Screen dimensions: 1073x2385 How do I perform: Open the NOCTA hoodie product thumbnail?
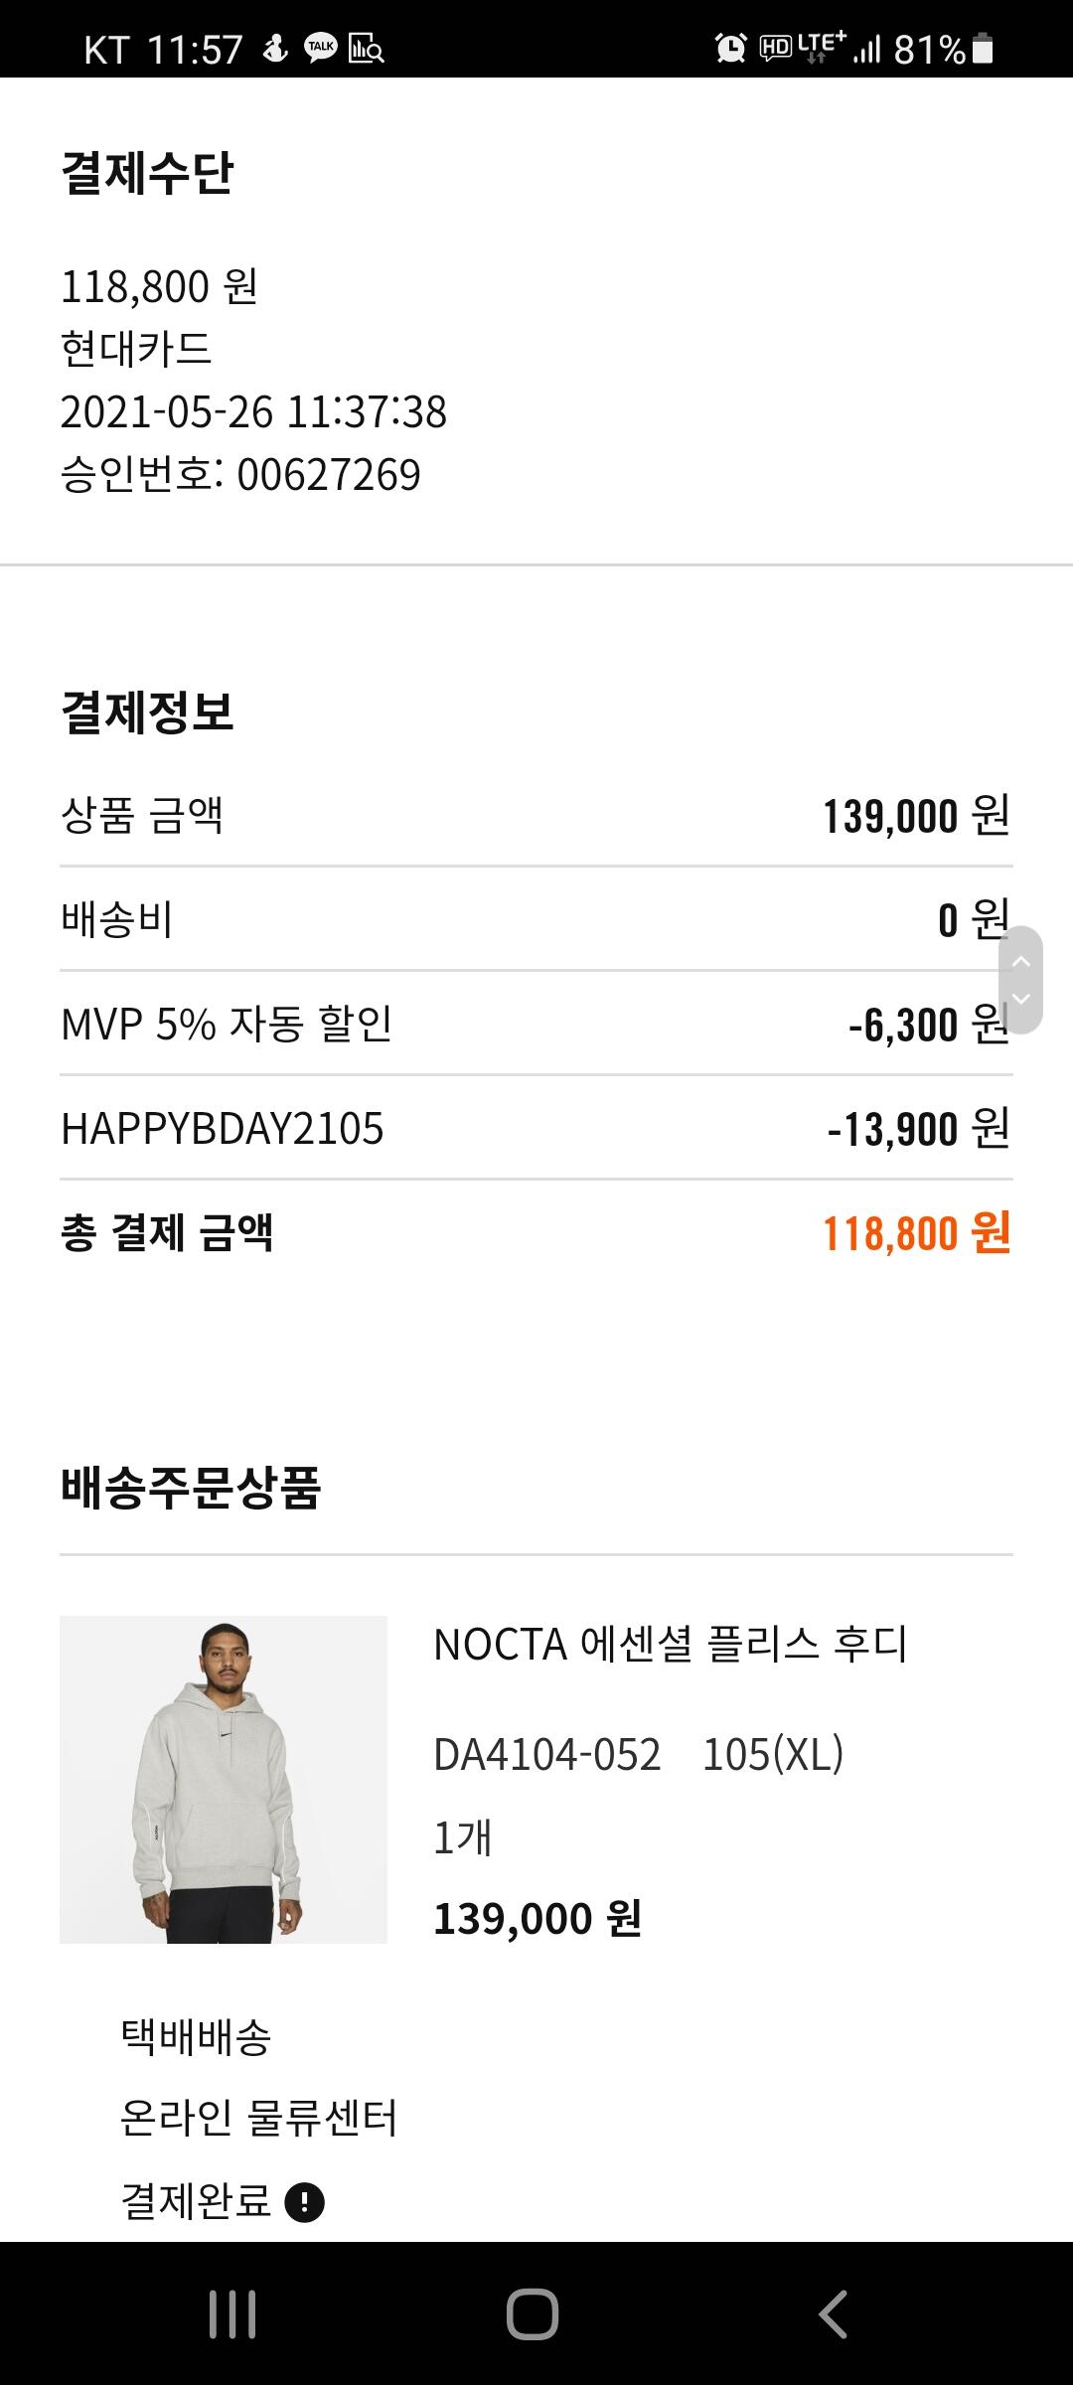[x=224, y=1779]
